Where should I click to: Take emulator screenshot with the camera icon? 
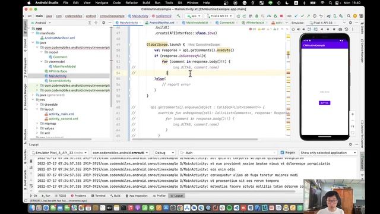[x=340, y=29]
